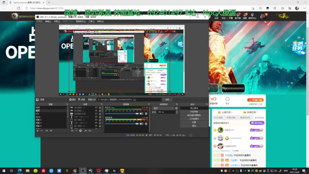Open OBS Studio icon in Windows taskbar

[83, 171]
